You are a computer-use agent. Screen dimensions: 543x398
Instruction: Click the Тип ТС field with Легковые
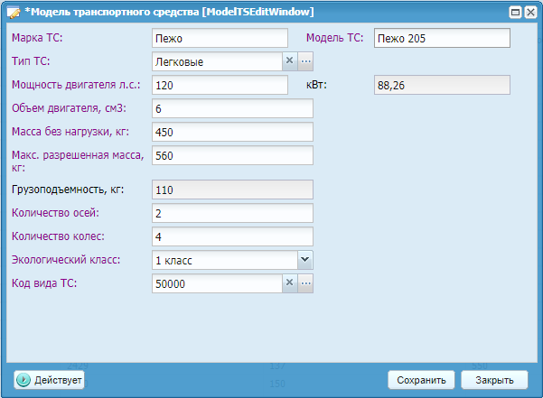click(217, 61)
